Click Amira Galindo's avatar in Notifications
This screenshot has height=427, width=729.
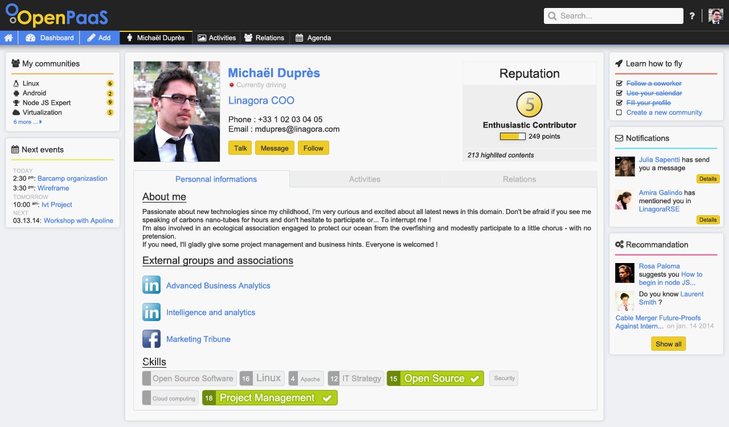(625, 199)
